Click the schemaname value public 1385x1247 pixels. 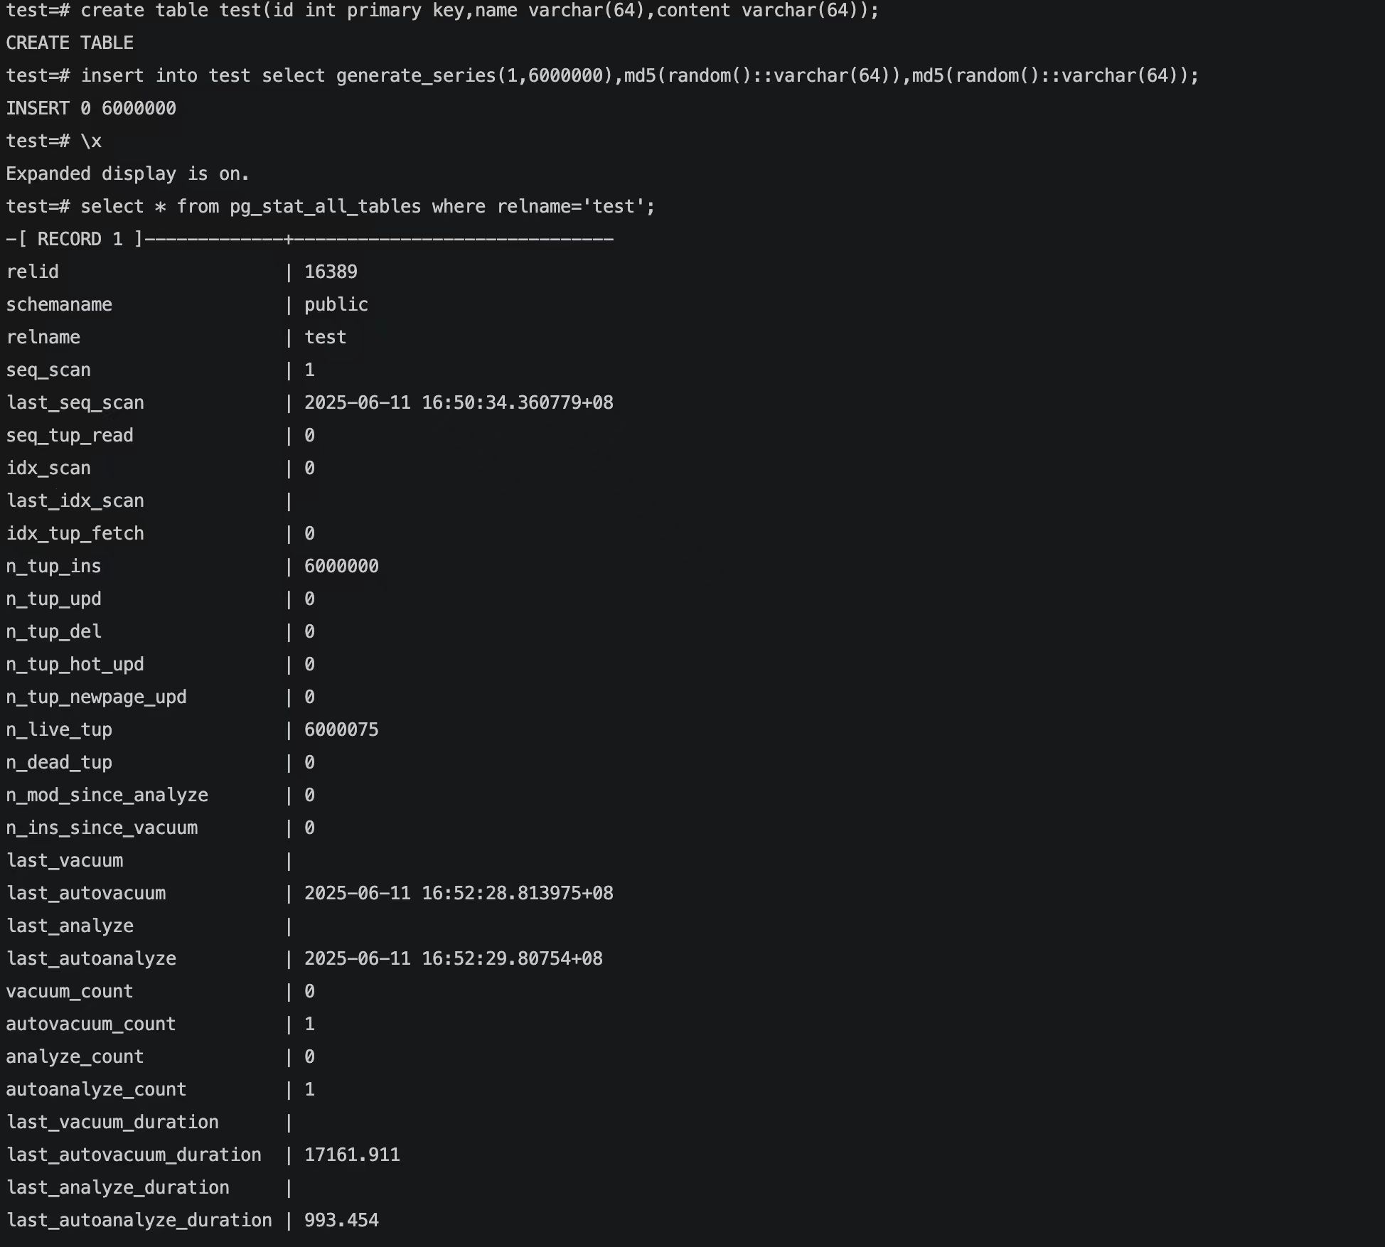coord(336,304)
